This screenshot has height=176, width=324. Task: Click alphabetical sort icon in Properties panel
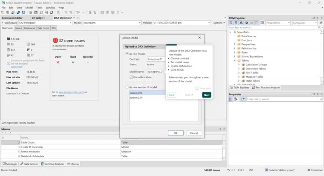click(x=236, y=99)
